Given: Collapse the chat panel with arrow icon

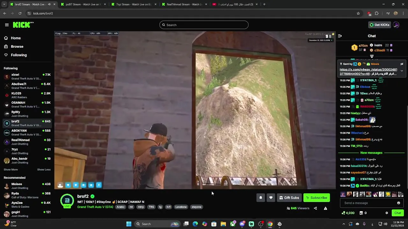Looking at the screenshot, I should (x=340, y=36).
